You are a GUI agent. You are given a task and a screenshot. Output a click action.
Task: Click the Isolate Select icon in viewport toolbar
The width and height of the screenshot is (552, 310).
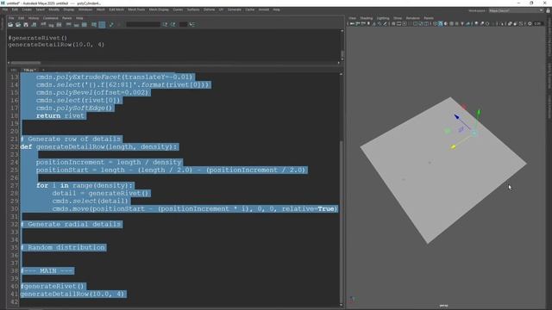click(502, 23)
